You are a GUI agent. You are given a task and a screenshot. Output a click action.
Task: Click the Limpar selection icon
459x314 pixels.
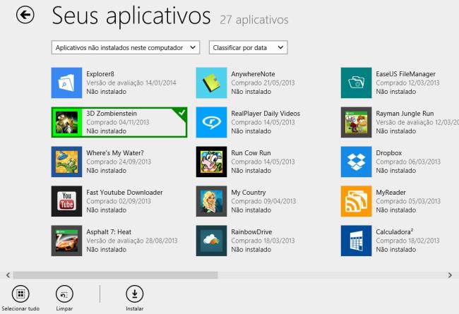[x=64, y=294]
